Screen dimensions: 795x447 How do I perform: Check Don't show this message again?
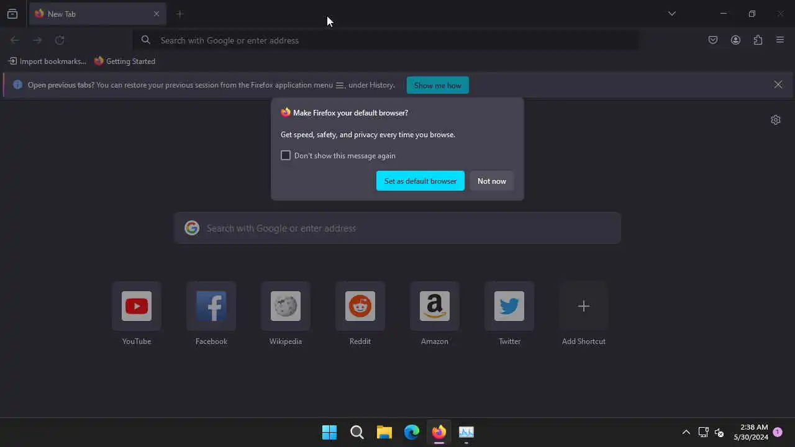pyautogui.click(x=286, y=155)
